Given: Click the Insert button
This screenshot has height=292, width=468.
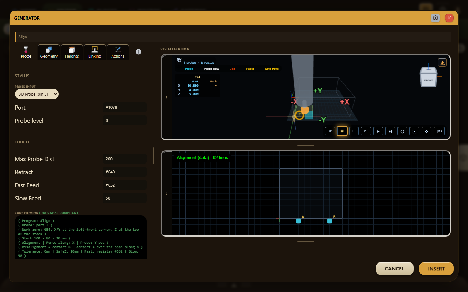Looking at the screenshot, I should (436, 269).
